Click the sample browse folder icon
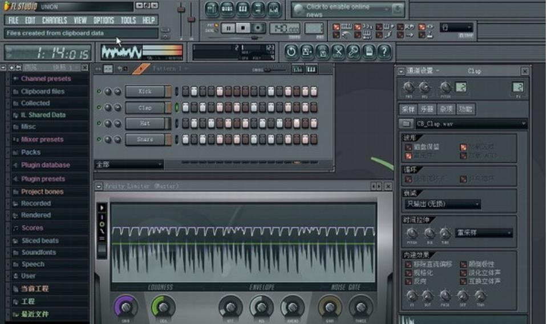Viewport: 547px width, 324px height. pos(406,124)
